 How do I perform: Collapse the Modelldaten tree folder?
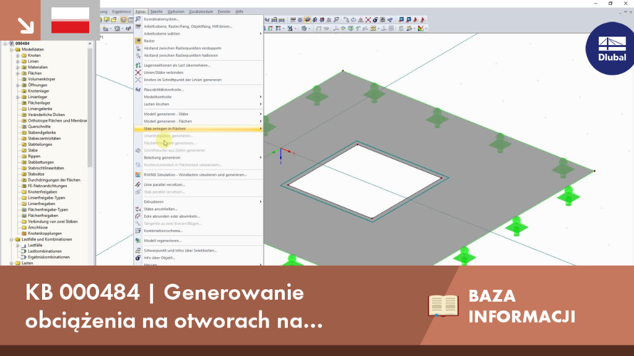tap(12, 49)
